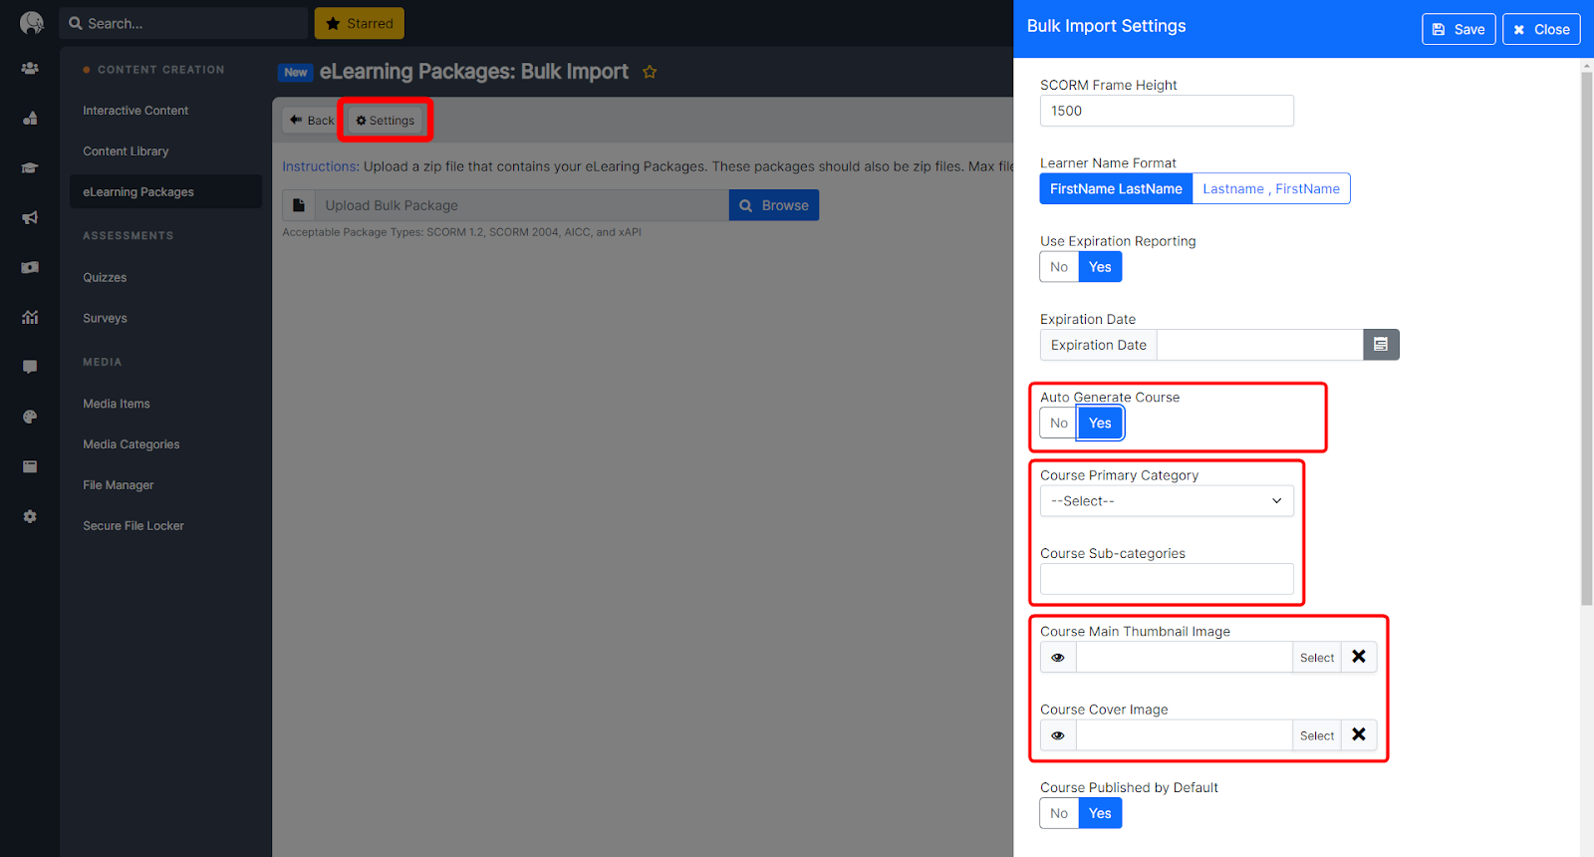1594x857 pixels.
Task: Save the Bulk Import Settings
Action: (1459, 29)
